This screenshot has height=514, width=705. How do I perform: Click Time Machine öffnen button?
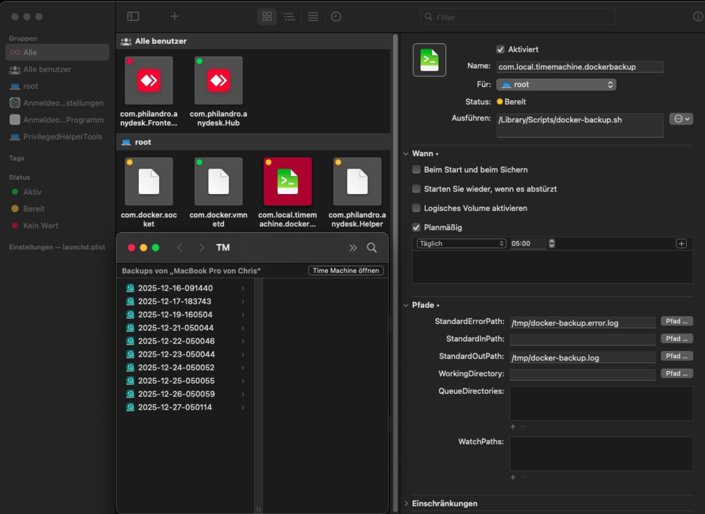click(x=346, y=270)
